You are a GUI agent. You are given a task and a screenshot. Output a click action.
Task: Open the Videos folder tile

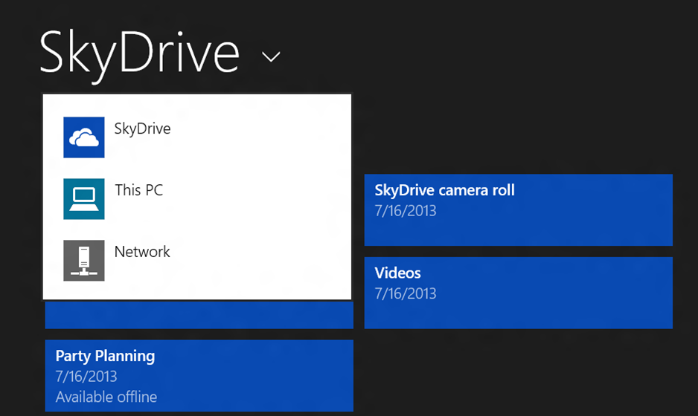click(x=518, y=293)
